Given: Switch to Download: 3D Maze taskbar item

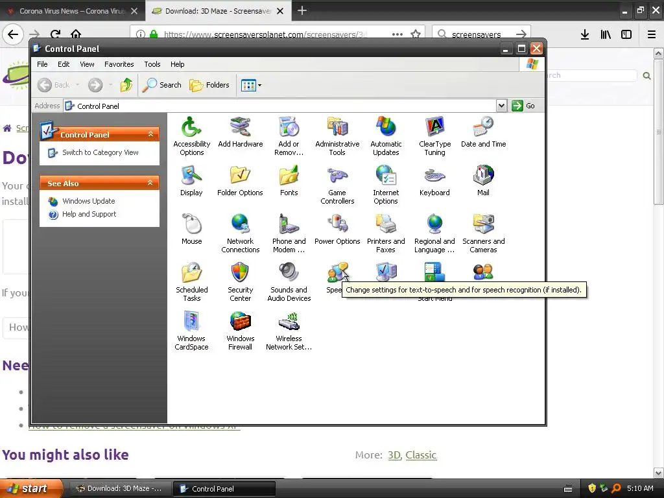Looking at the screenshot, I should (x=120, y=489).
